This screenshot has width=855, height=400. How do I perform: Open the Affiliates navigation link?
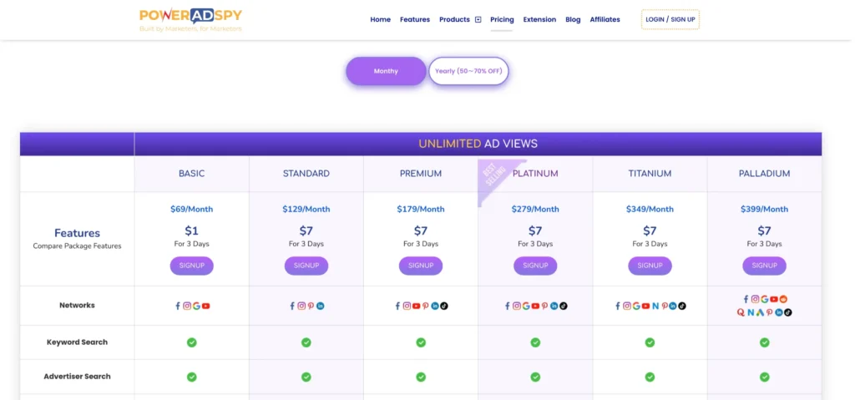pos(605,19)
